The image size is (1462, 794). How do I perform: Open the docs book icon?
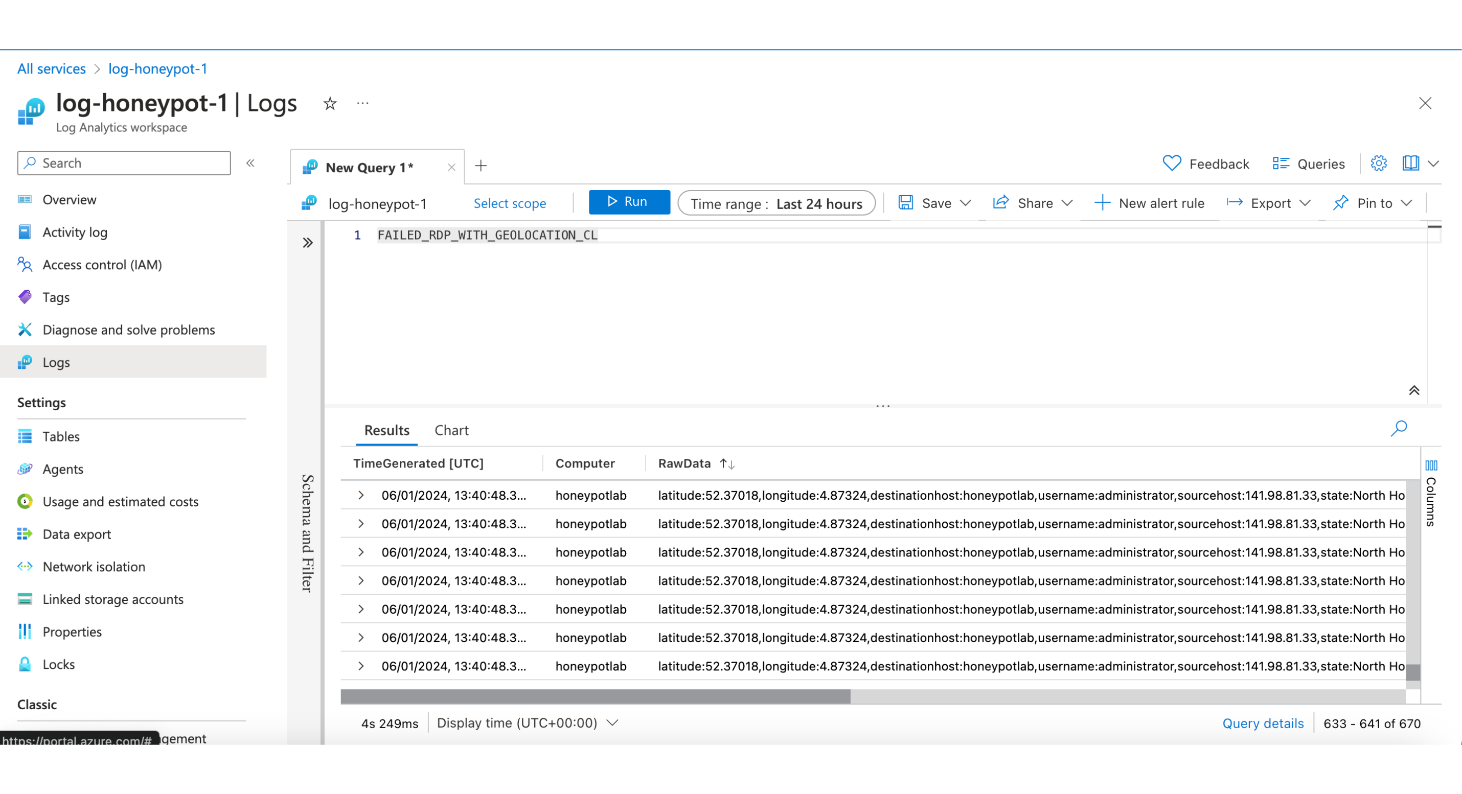pyautogui.click(x=1410, y=164)
